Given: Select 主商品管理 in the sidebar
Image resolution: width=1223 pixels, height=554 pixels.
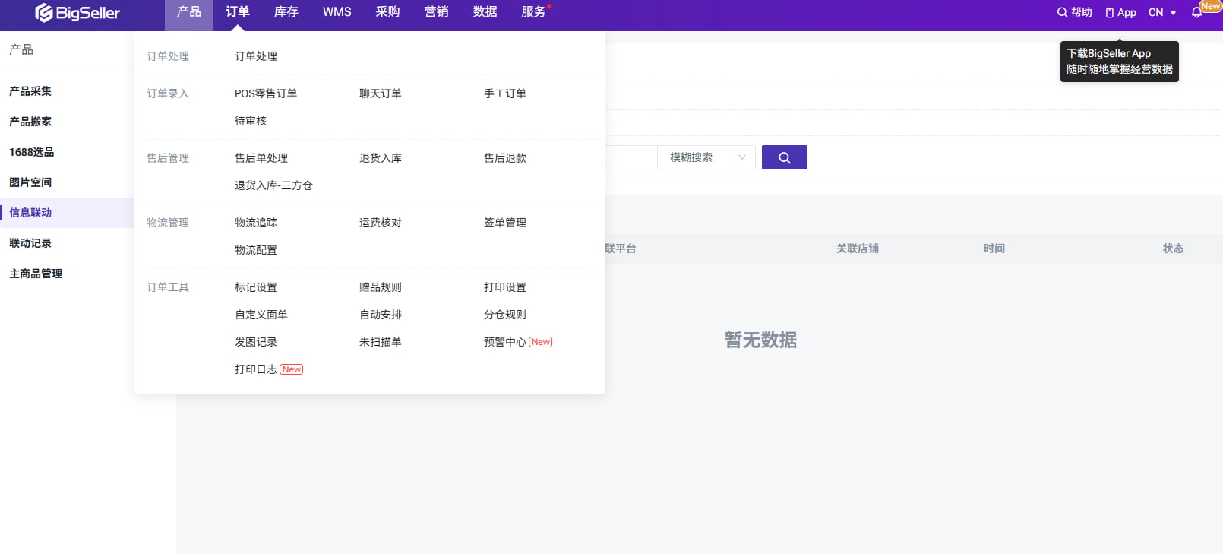Looking at the screenshot, I should point(36,274).
